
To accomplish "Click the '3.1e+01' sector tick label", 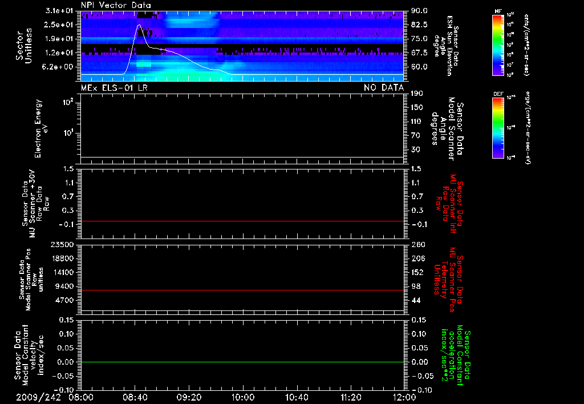I will (59, 11).
